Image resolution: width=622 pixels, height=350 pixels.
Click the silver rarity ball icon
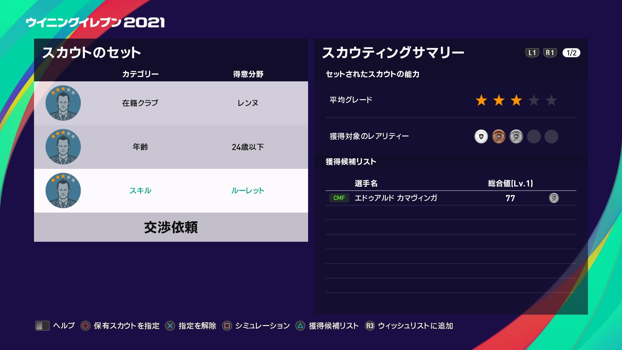[x=516, y=137]
